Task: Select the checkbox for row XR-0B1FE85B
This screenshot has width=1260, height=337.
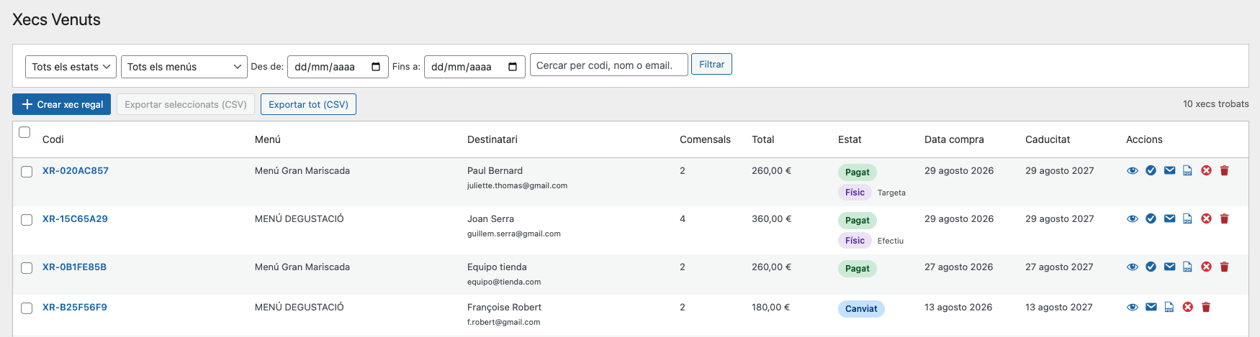Action: (27, 268)
